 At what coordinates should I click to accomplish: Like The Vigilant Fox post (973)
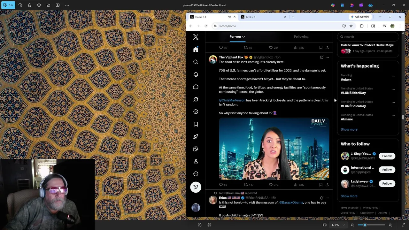(x=274, y=185)
